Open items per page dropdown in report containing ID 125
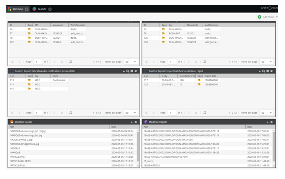Image resolution: width=285 pixels, height=179 pixels. (271, 61)
